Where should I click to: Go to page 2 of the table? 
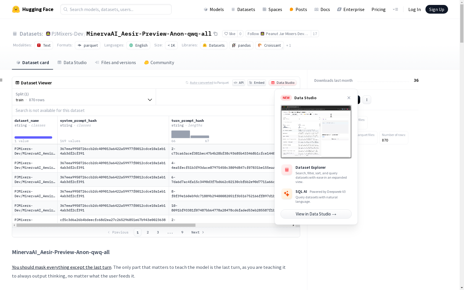(148, 232)
